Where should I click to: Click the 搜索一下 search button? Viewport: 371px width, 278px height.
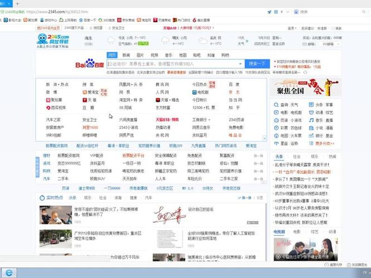(257, 64)
